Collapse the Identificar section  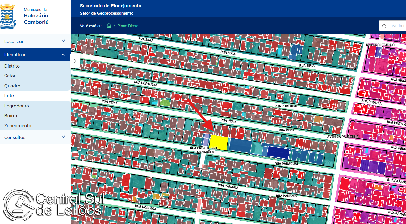coord(35,54)
